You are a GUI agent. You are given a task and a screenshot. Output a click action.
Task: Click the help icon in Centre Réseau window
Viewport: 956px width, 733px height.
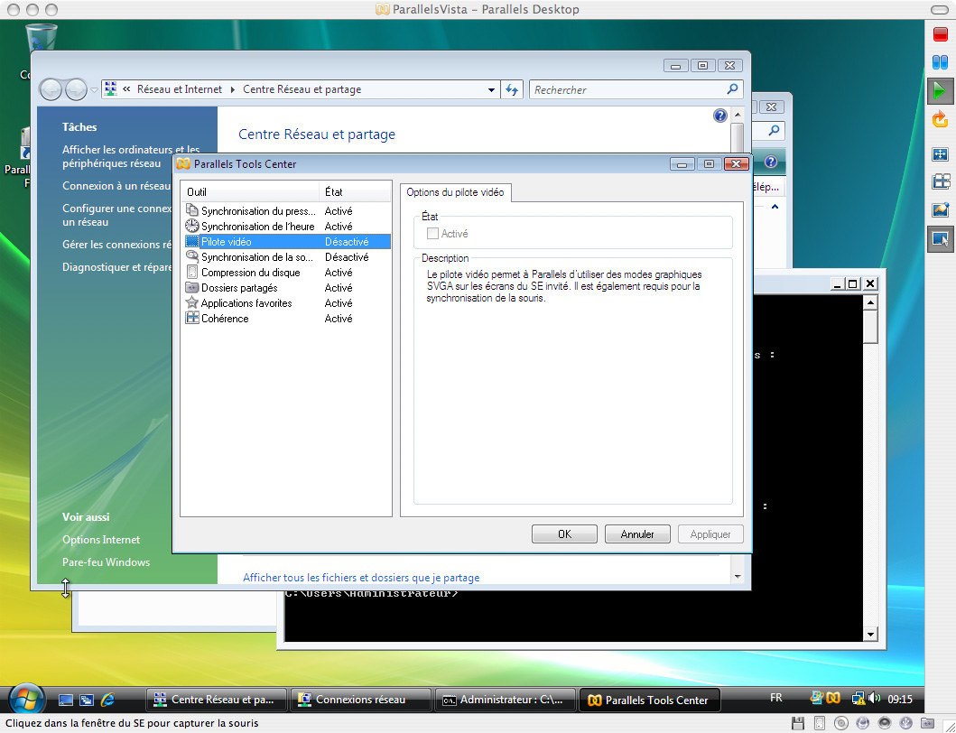(720, 116)
